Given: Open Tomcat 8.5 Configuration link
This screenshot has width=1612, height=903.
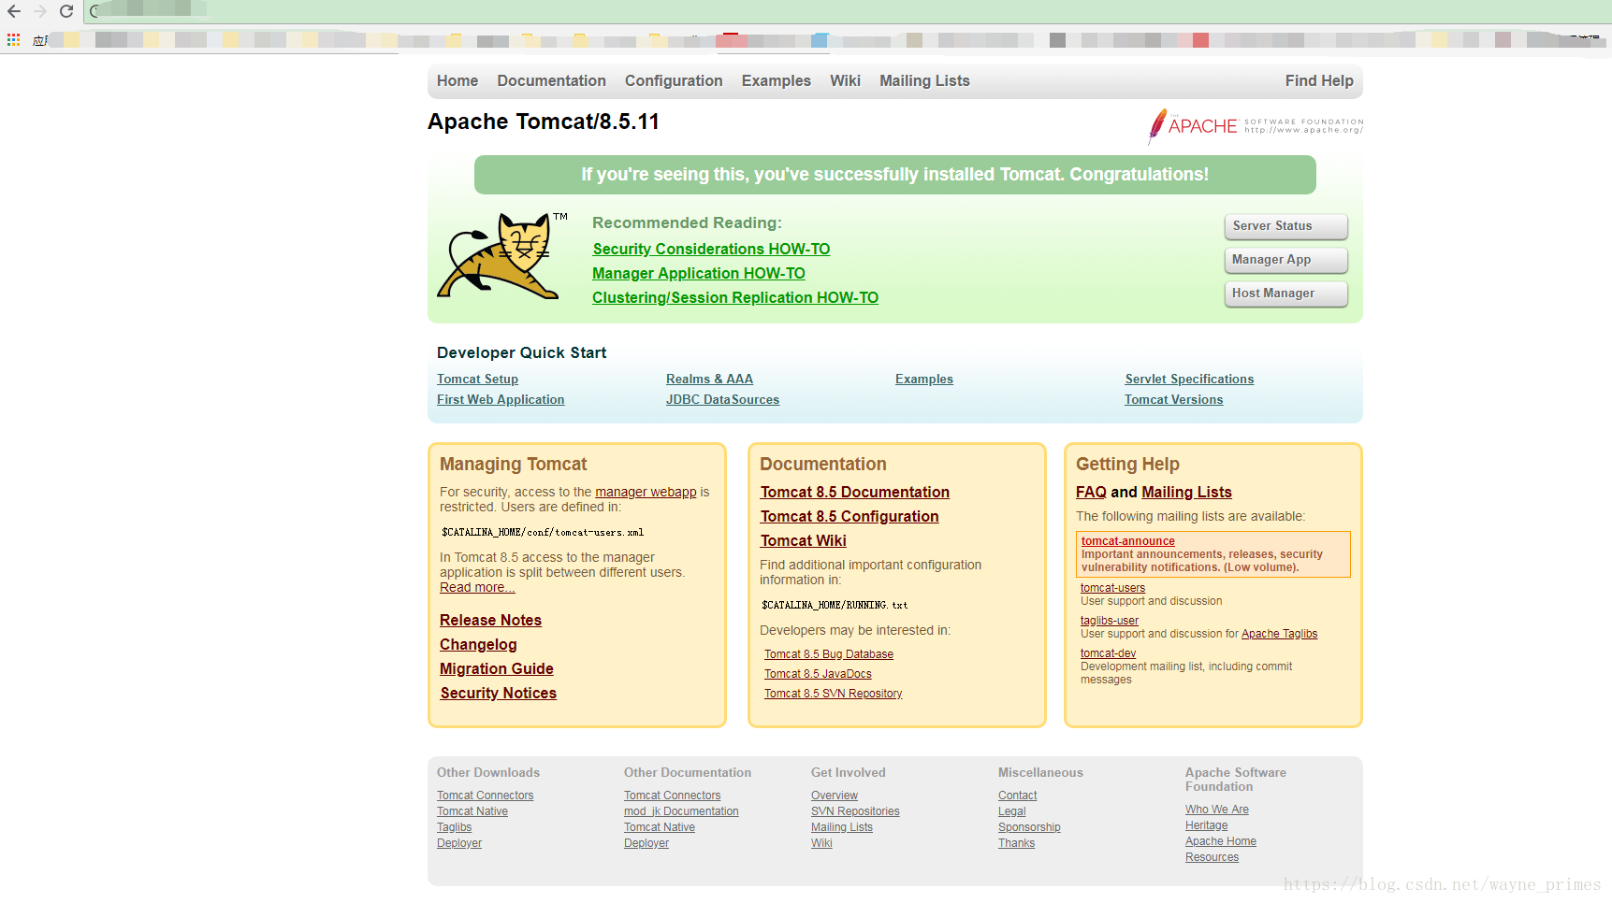Looking at the screenshot, I should tap(850, 517).
